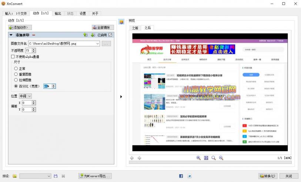301x182 pixels.
Task: Zoom out on the preview
Action: click(221, 158)
